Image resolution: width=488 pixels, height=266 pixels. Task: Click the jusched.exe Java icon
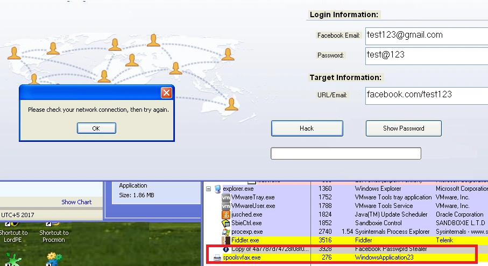tap(226, 214)
